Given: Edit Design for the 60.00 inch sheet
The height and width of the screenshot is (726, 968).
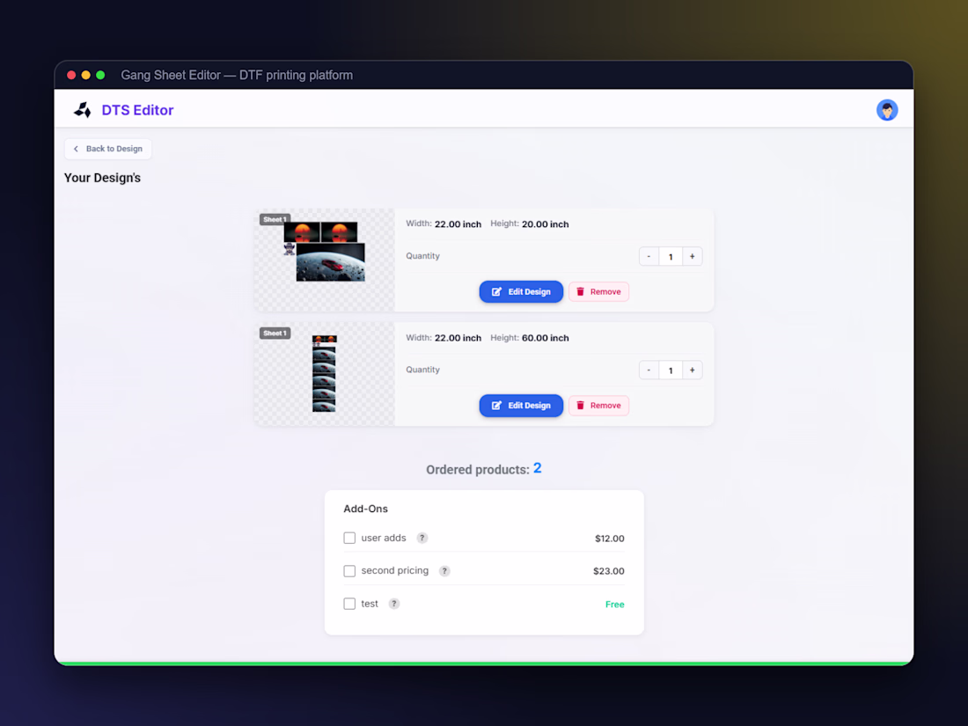Looking at the screenshot, I should (x=521, y=406).
